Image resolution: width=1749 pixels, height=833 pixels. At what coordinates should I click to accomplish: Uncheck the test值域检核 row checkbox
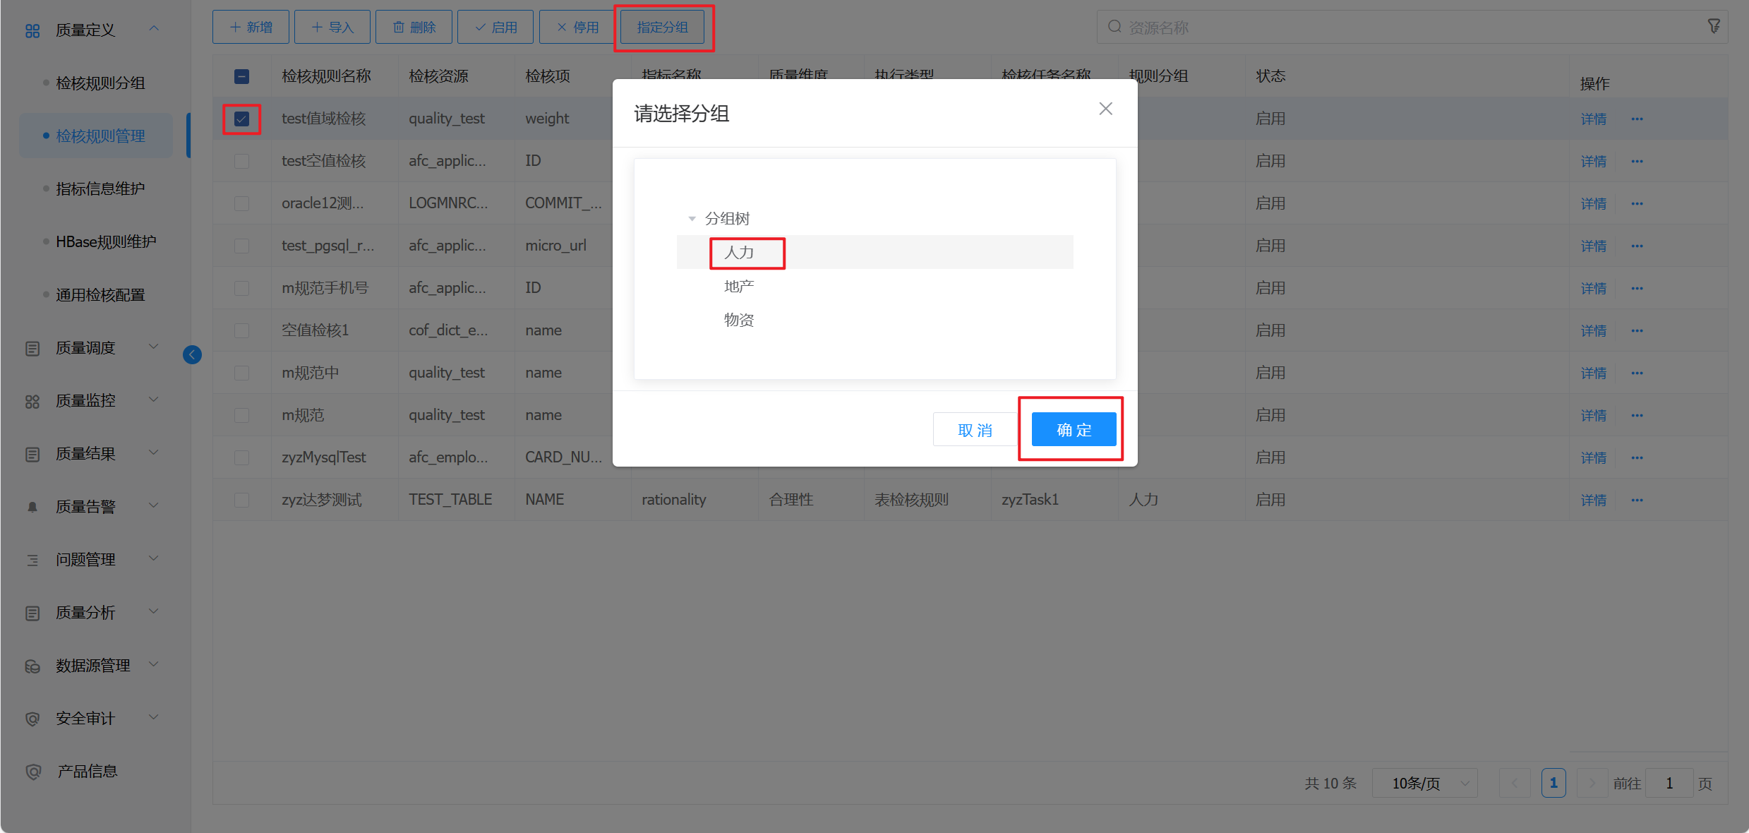(x=241, y=119)
